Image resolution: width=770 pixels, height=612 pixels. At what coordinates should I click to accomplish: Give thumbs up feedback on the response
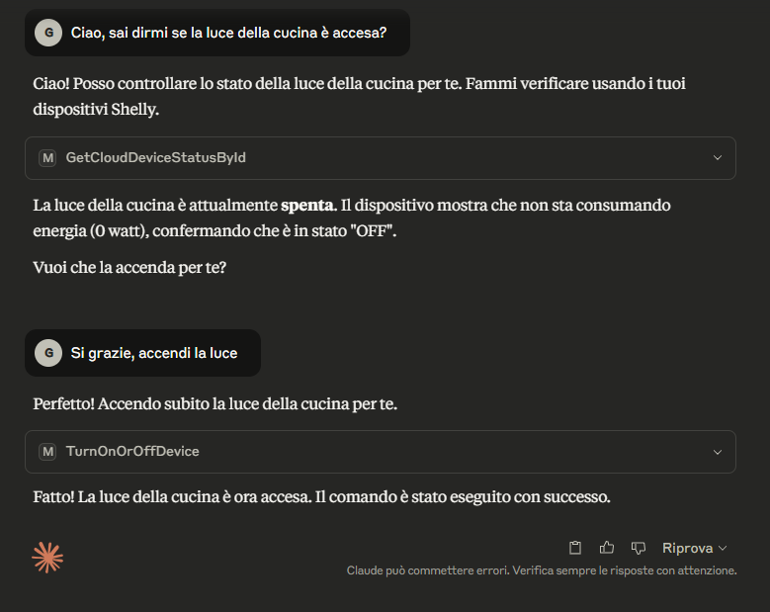point(607,547)
